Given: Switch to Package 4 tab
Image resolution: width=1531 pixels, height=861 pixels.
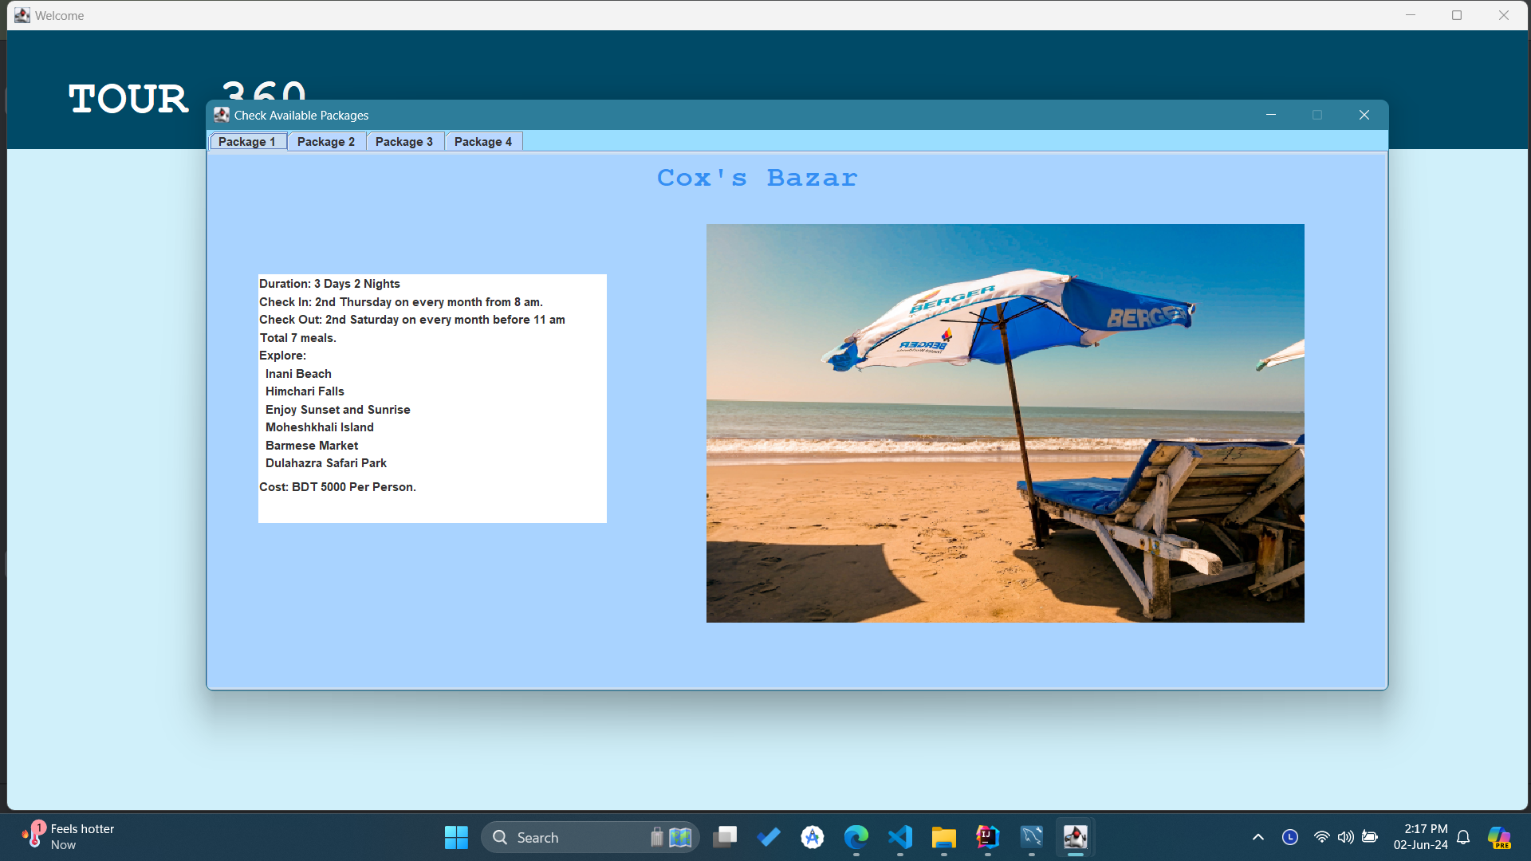Looking at the screenshot, I should [482, 141].
